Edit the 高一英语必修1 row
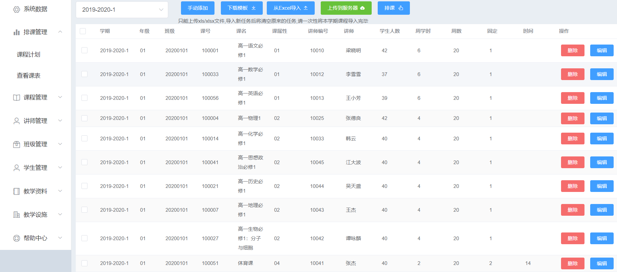The width and height of the screenshot is (617, 272). pyautogui.click(x=602, y=98)
